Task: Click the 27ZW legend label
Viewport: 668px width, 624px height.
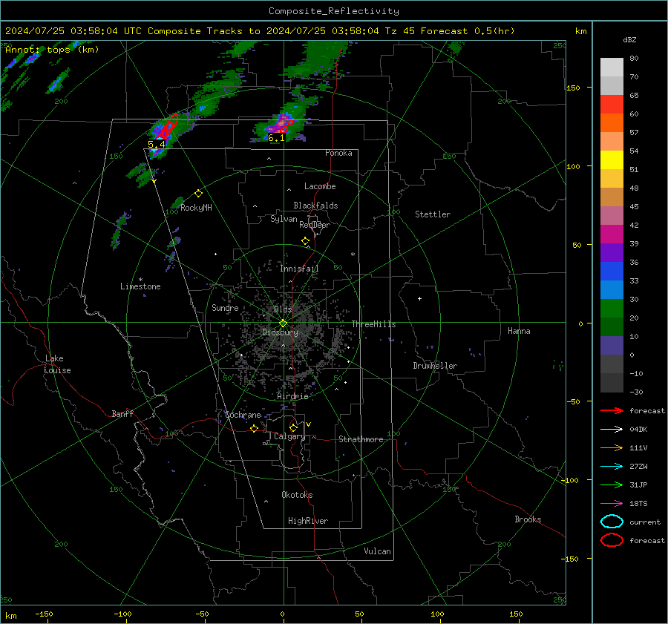Action: [638, 467]
